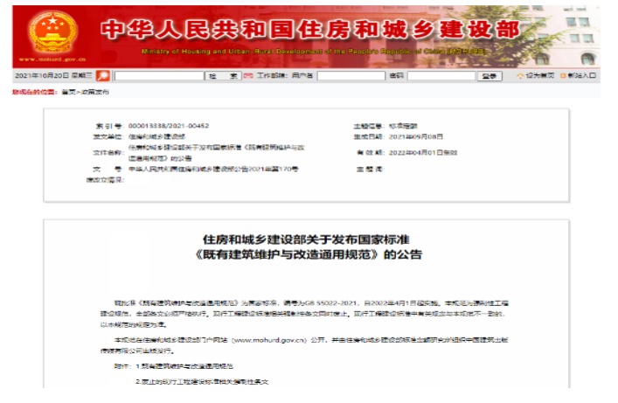
Task: Click the house icon beside 设为首页
Action: tap(520, 75)
